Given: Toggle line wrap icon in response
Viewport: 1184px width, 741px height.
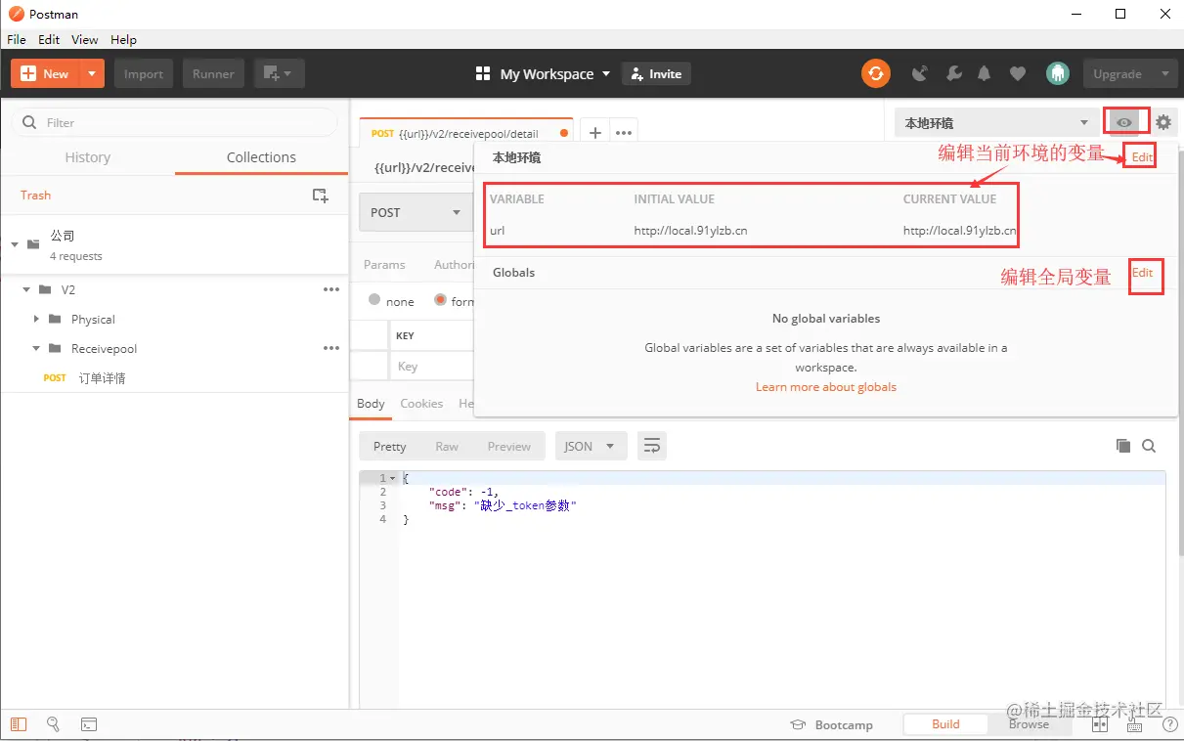Looking at the screenshot, I should [651, 447].
